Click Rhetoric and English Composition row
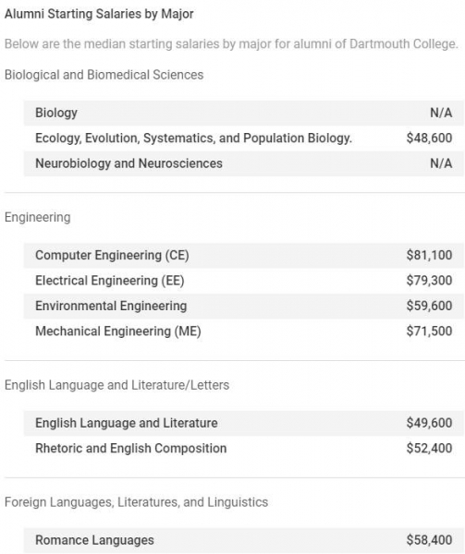The image size is (465, 554). coord(244,449)
